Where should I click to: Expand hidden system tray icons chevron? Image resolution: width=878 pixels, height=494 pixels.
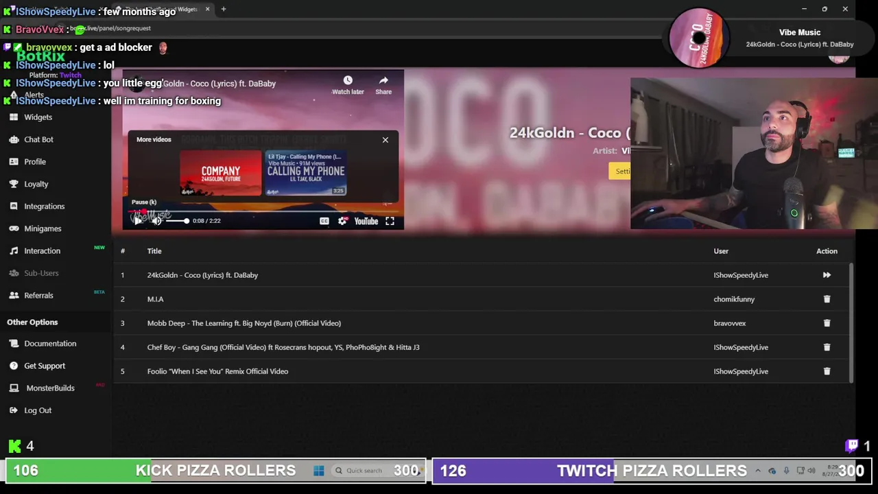point(757,471)
